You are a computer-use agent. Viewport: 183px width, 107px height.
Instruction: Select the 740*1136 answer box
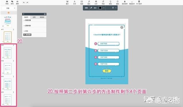(x=108, y=64)
